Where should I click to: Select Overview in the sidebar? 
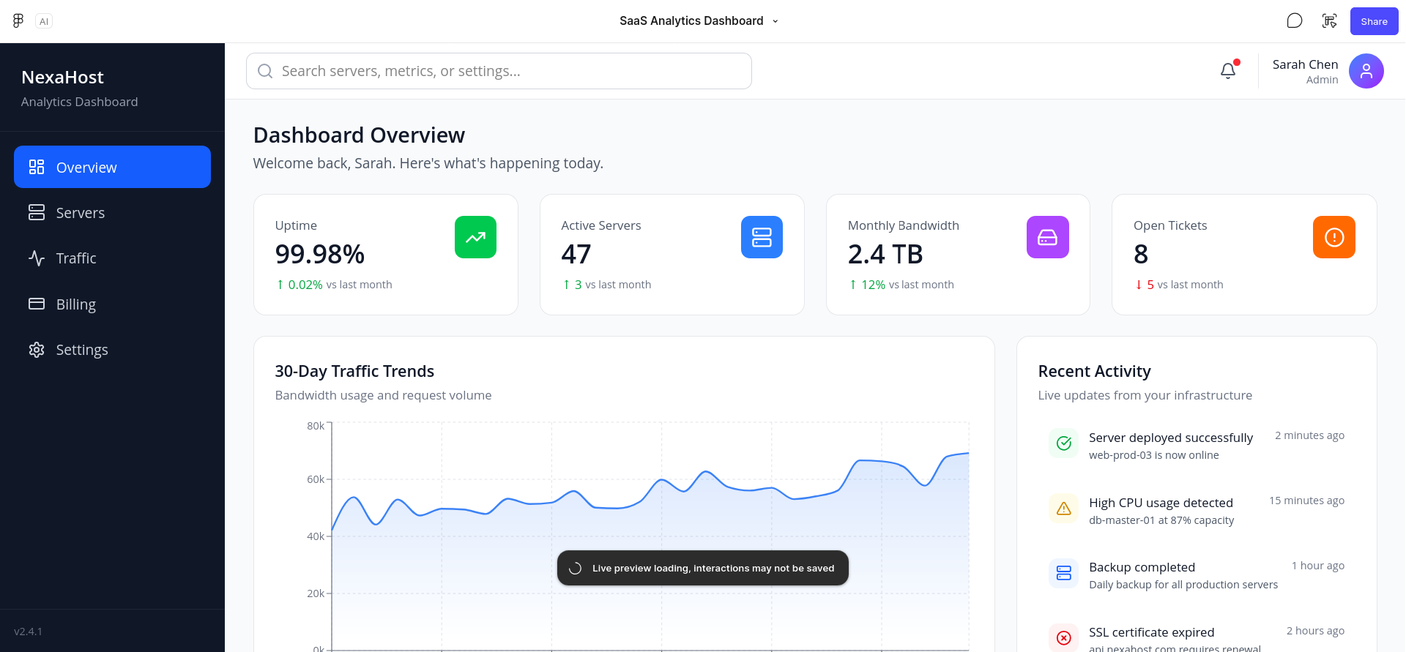tap(112, 167)
